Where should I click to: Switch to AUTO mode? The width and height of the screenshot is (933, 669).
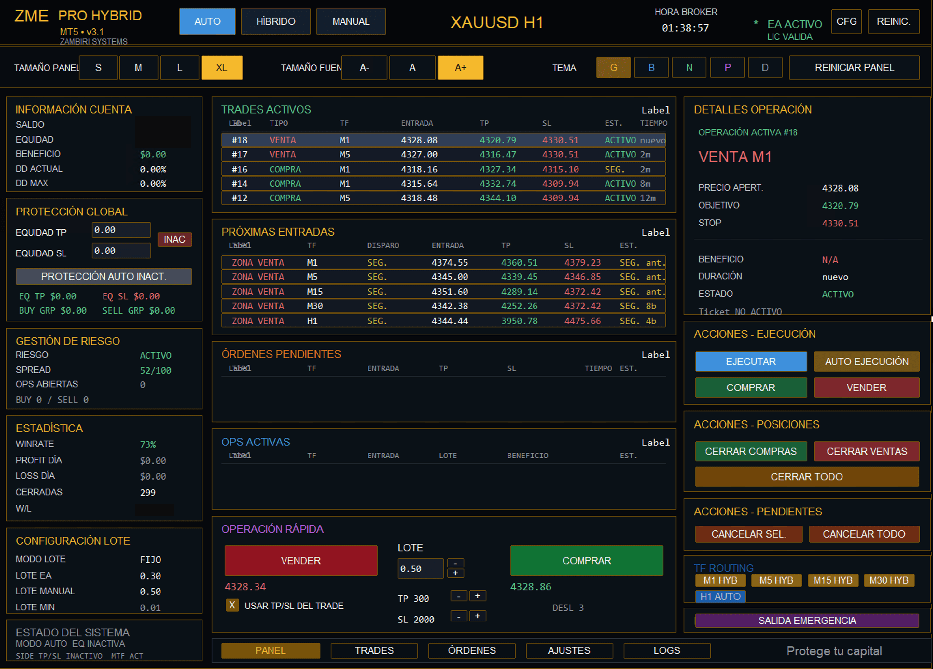click(x=207, y=21)
